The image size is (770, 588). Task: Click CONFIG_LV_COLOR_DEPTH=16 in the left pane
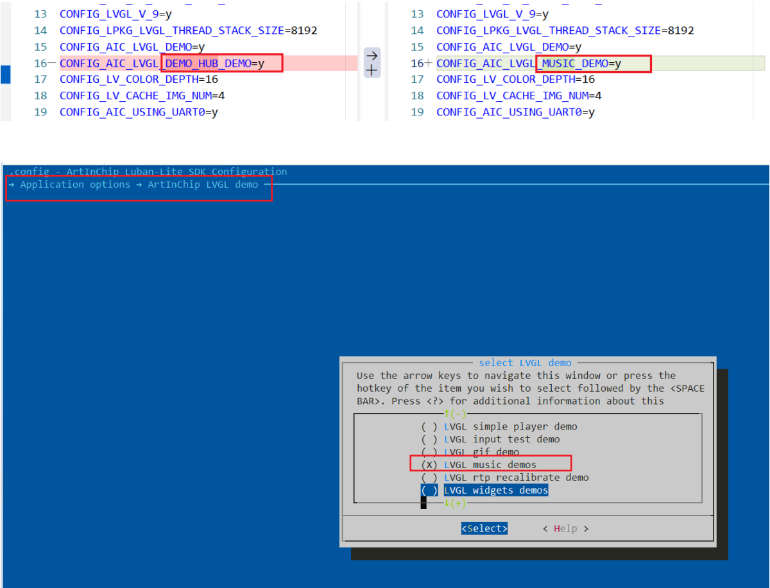pos(139,80)
